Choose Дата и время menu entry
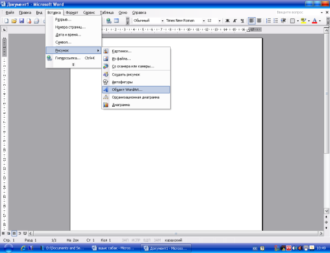This screenshot has height=253, width=330. tap(73, 35)
